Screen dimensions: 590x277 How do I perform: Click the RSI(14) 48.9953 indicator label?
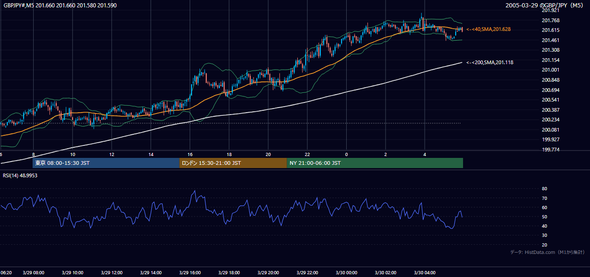pyautogui.click(x=20, y=175)
